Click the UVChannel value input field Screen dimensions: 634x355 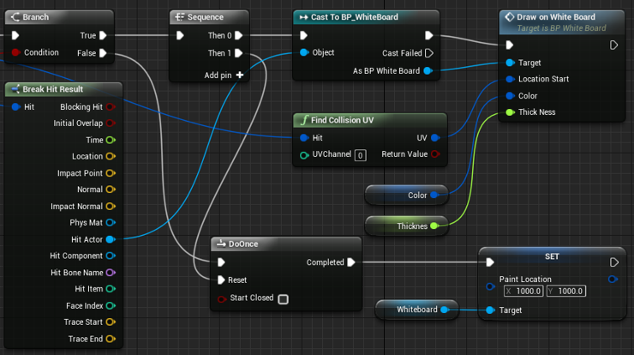tap(361, 155)
